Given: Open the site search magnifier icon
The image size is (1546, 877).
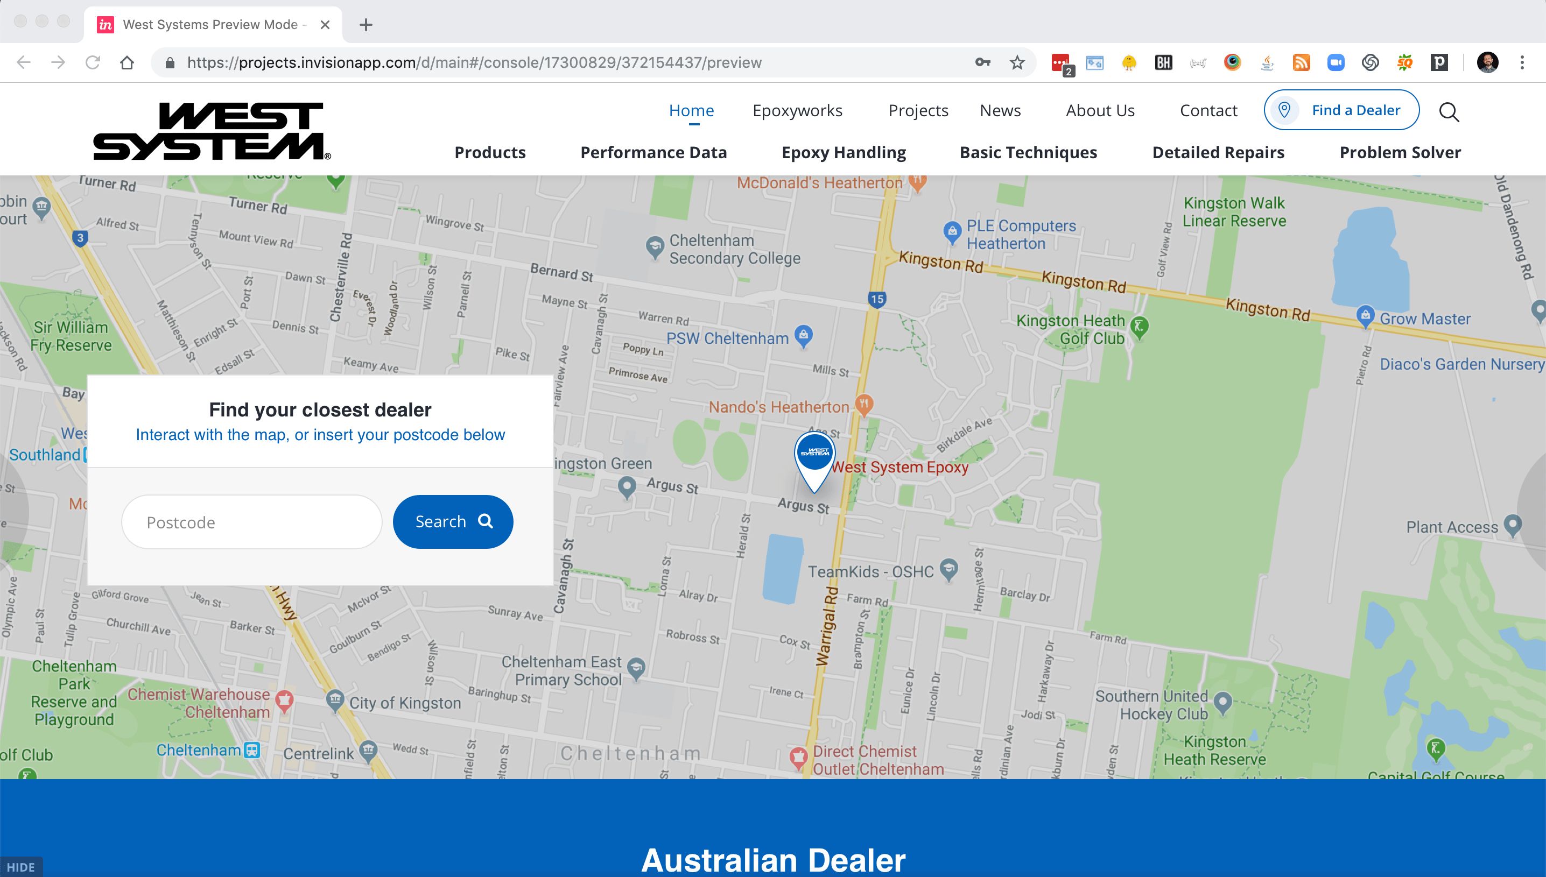Looking at the screenshot, I should click(x=1449, y=111).
